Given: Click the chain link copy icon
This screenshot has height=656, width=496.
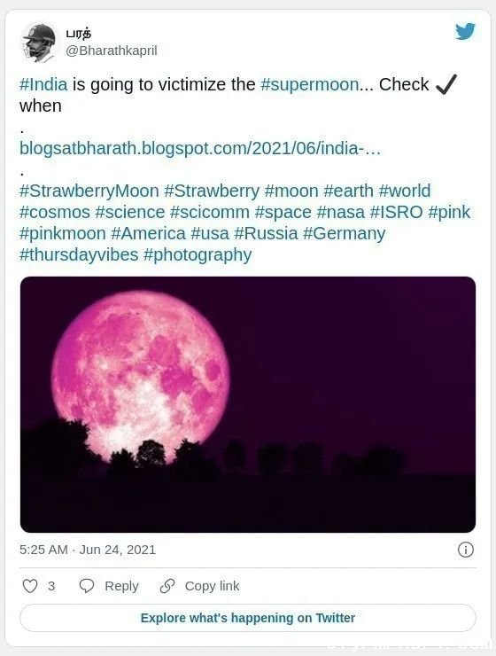Looking at the screenshot, I should [x=167, y=586].
